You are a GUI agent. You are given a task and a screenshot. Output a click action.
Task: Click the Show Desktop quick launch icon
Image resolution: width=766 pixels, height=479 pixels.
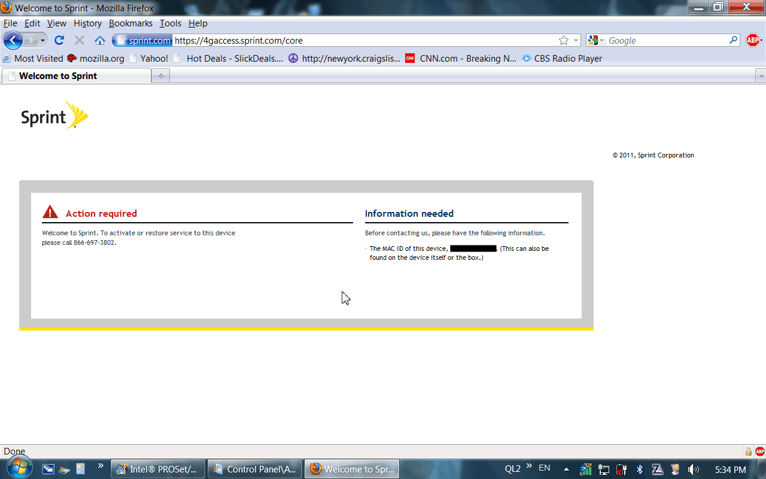(x=48, y=469)
